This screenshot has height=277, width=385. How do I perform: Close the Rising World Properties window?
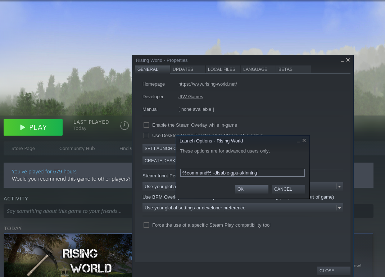348,60
